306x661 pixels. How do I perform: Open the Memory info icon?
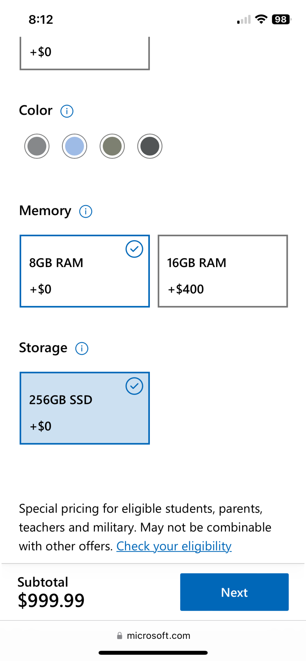(x=86, y=211)
